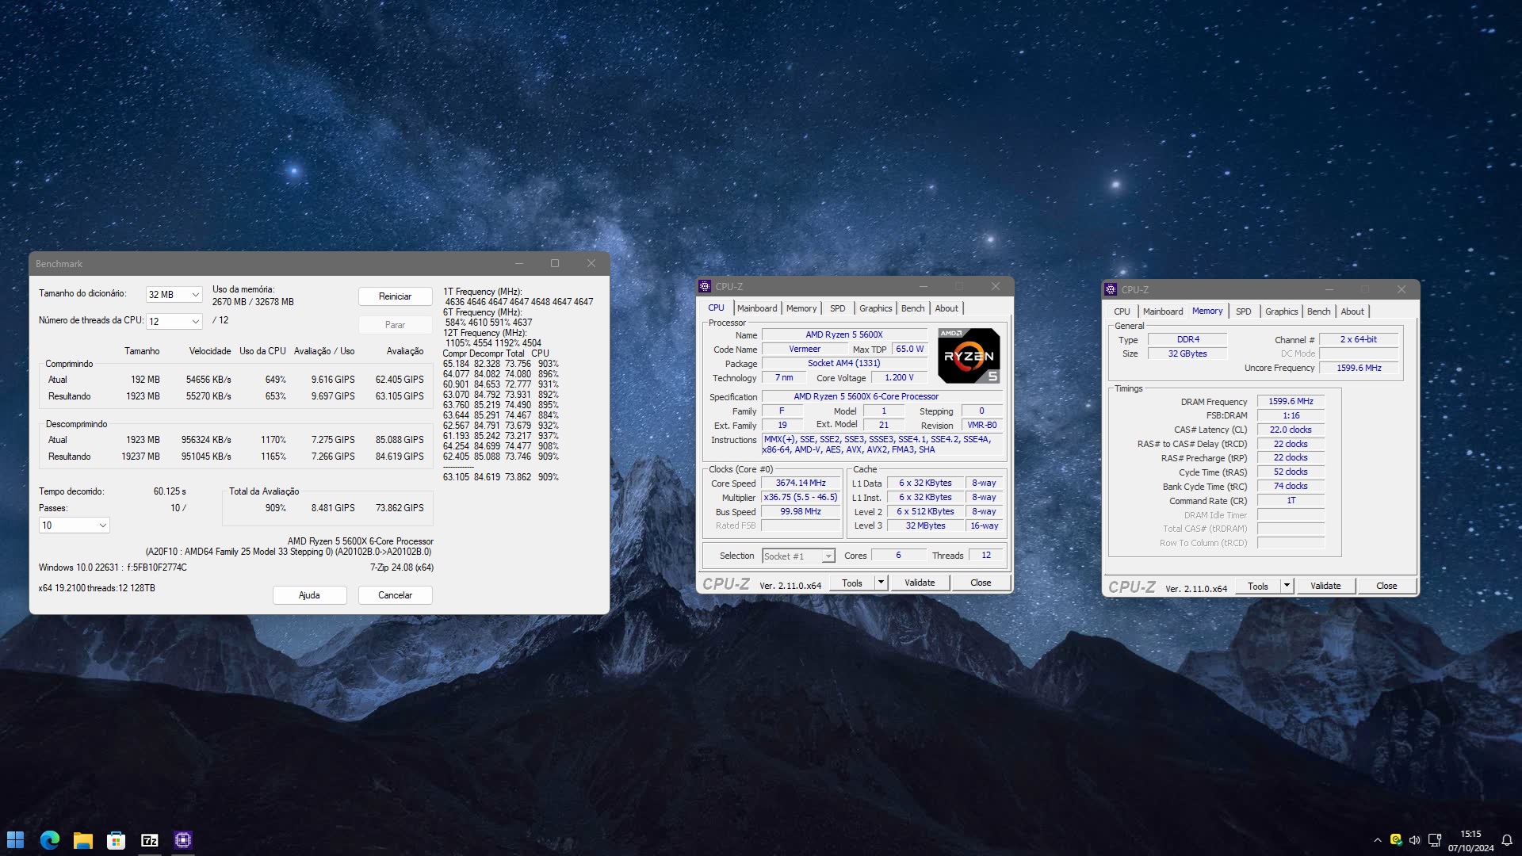The width and height of the screenshot is (1522, 856).
Task: Click the Cancelar button
Action: 395,595
